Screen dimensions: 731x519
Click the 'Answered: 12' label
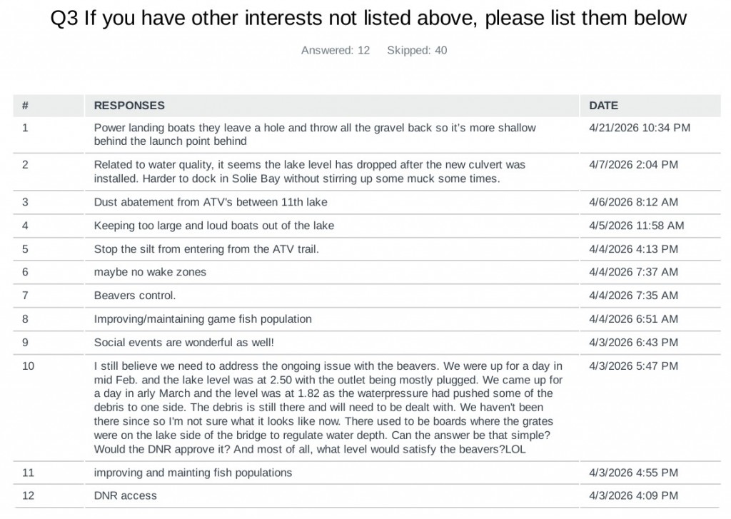[x=336, y=51]
